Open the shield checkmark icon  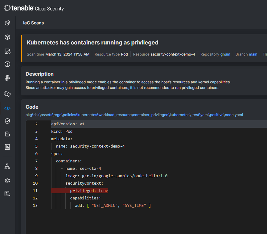coord(7,121)
